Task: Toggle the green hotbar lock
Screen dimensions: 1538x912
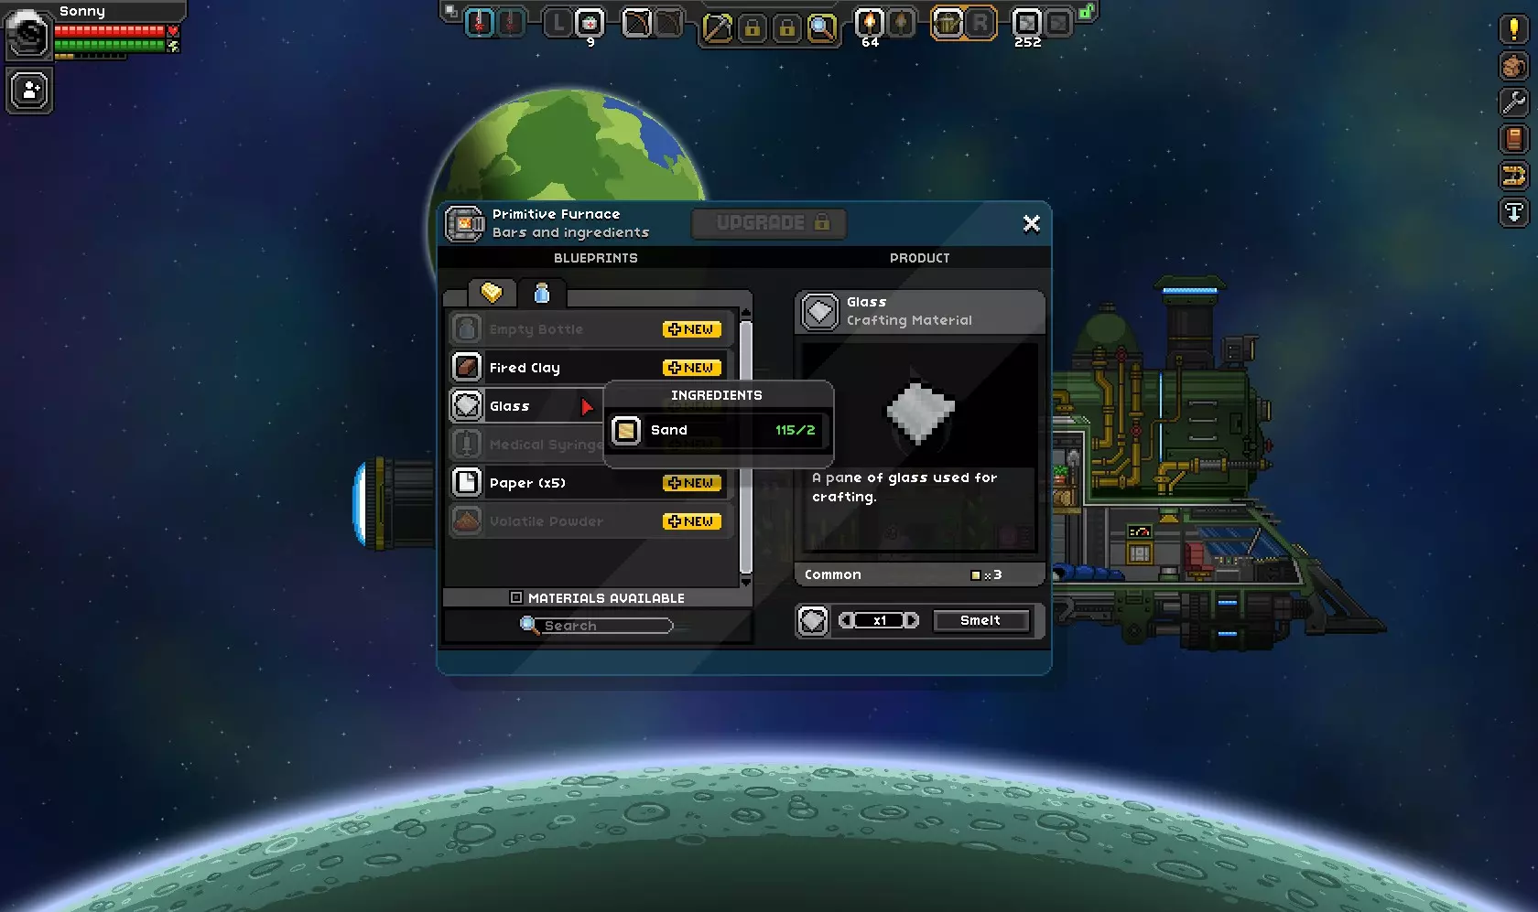Action: (x=1086, y=12)
